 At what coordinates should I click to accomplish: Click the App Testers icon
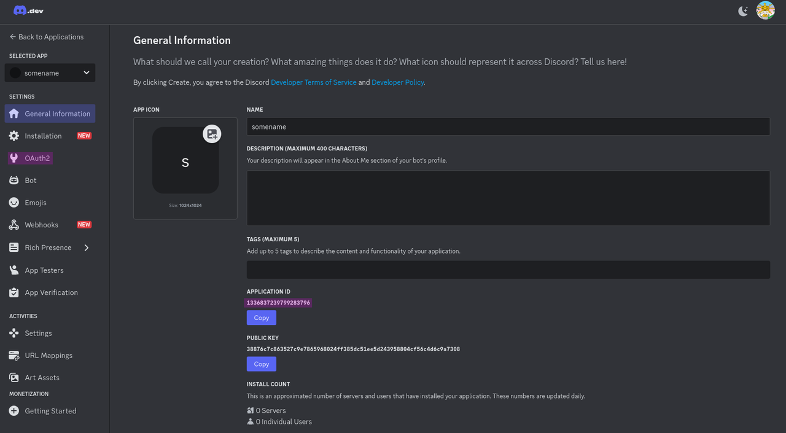point(14,270)
